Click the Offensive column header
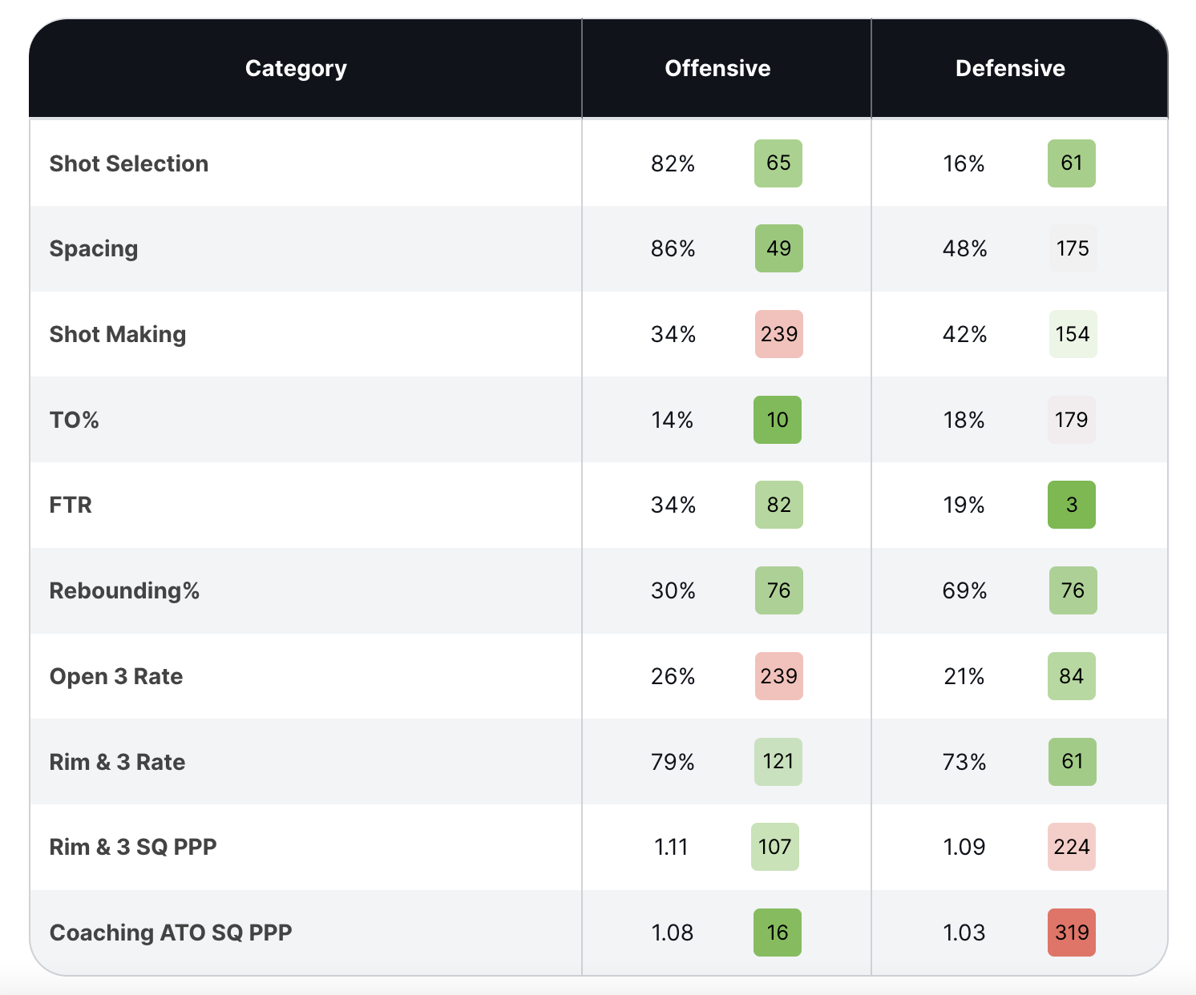The height and width of the screenshot is (995, 1196). (x=717, y=69)
